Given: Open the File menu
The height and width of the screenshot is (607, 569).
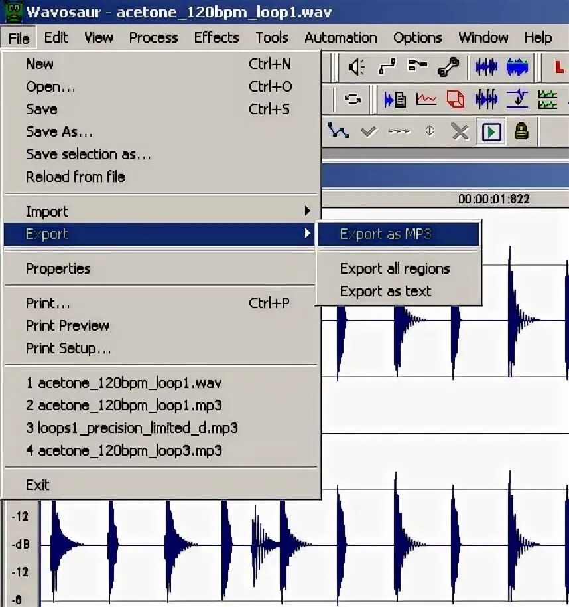Looking at the screenshot, I should point(19,38).
